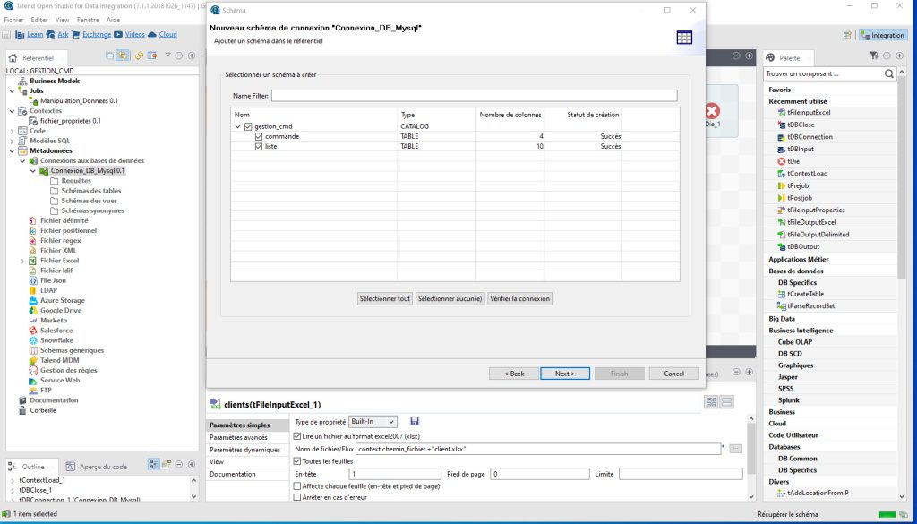Switch to the Paramètres avancés tab
Viewport: 917px width, 524px height.
pyautogui.click(x=238, y=437)
